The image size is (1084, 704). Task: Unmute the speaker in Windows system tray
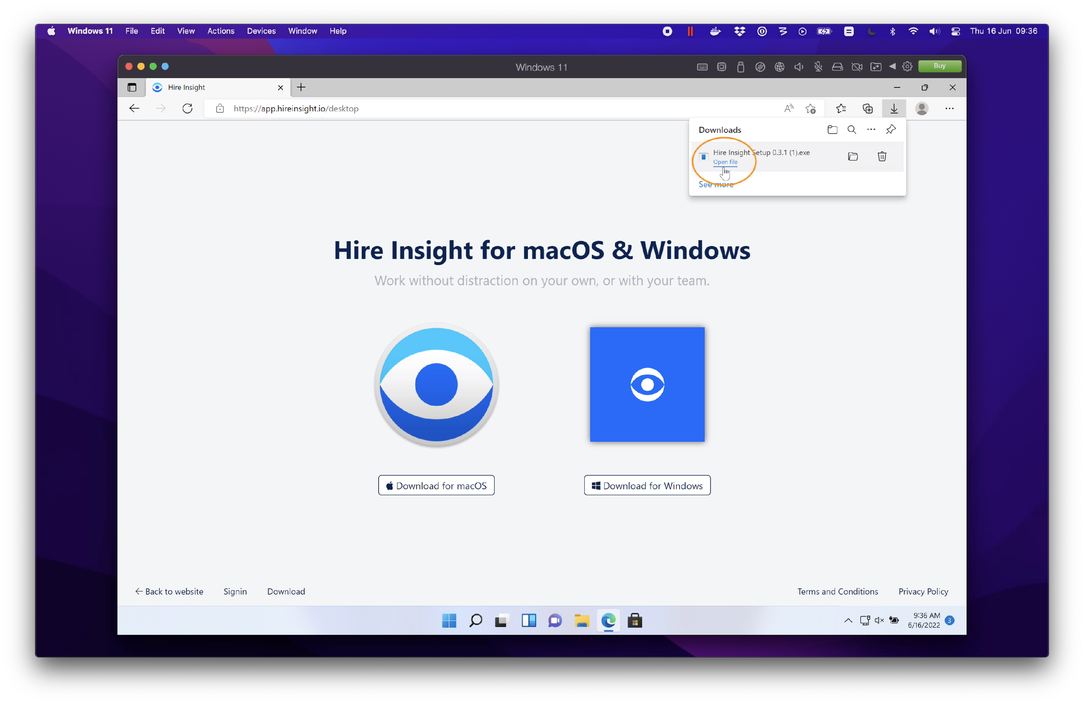[879, 621]
